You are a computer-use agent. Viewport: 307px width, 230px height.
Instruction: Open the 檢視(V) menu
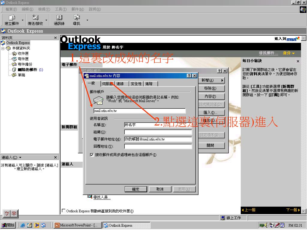pos(44,9)
